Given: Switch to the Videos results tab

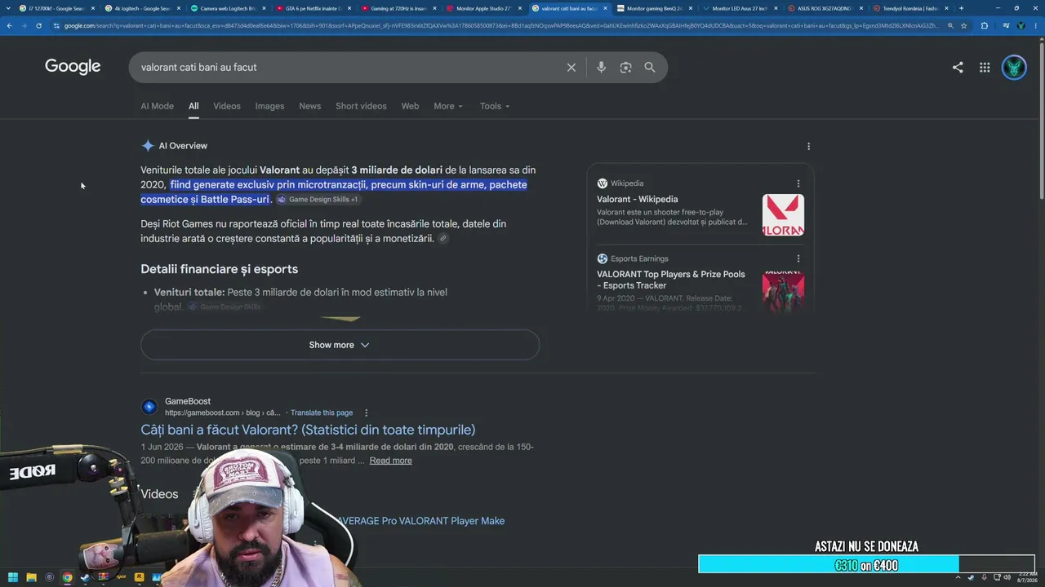Looking at the screenshot, I should [x=227, y=106].
